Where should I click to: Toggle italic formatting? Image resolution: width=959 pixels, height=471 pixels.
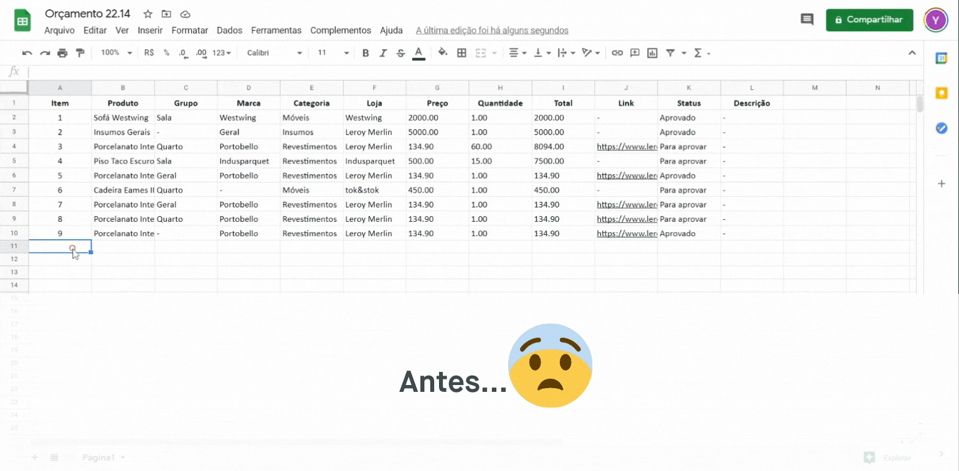click(383, 53)
